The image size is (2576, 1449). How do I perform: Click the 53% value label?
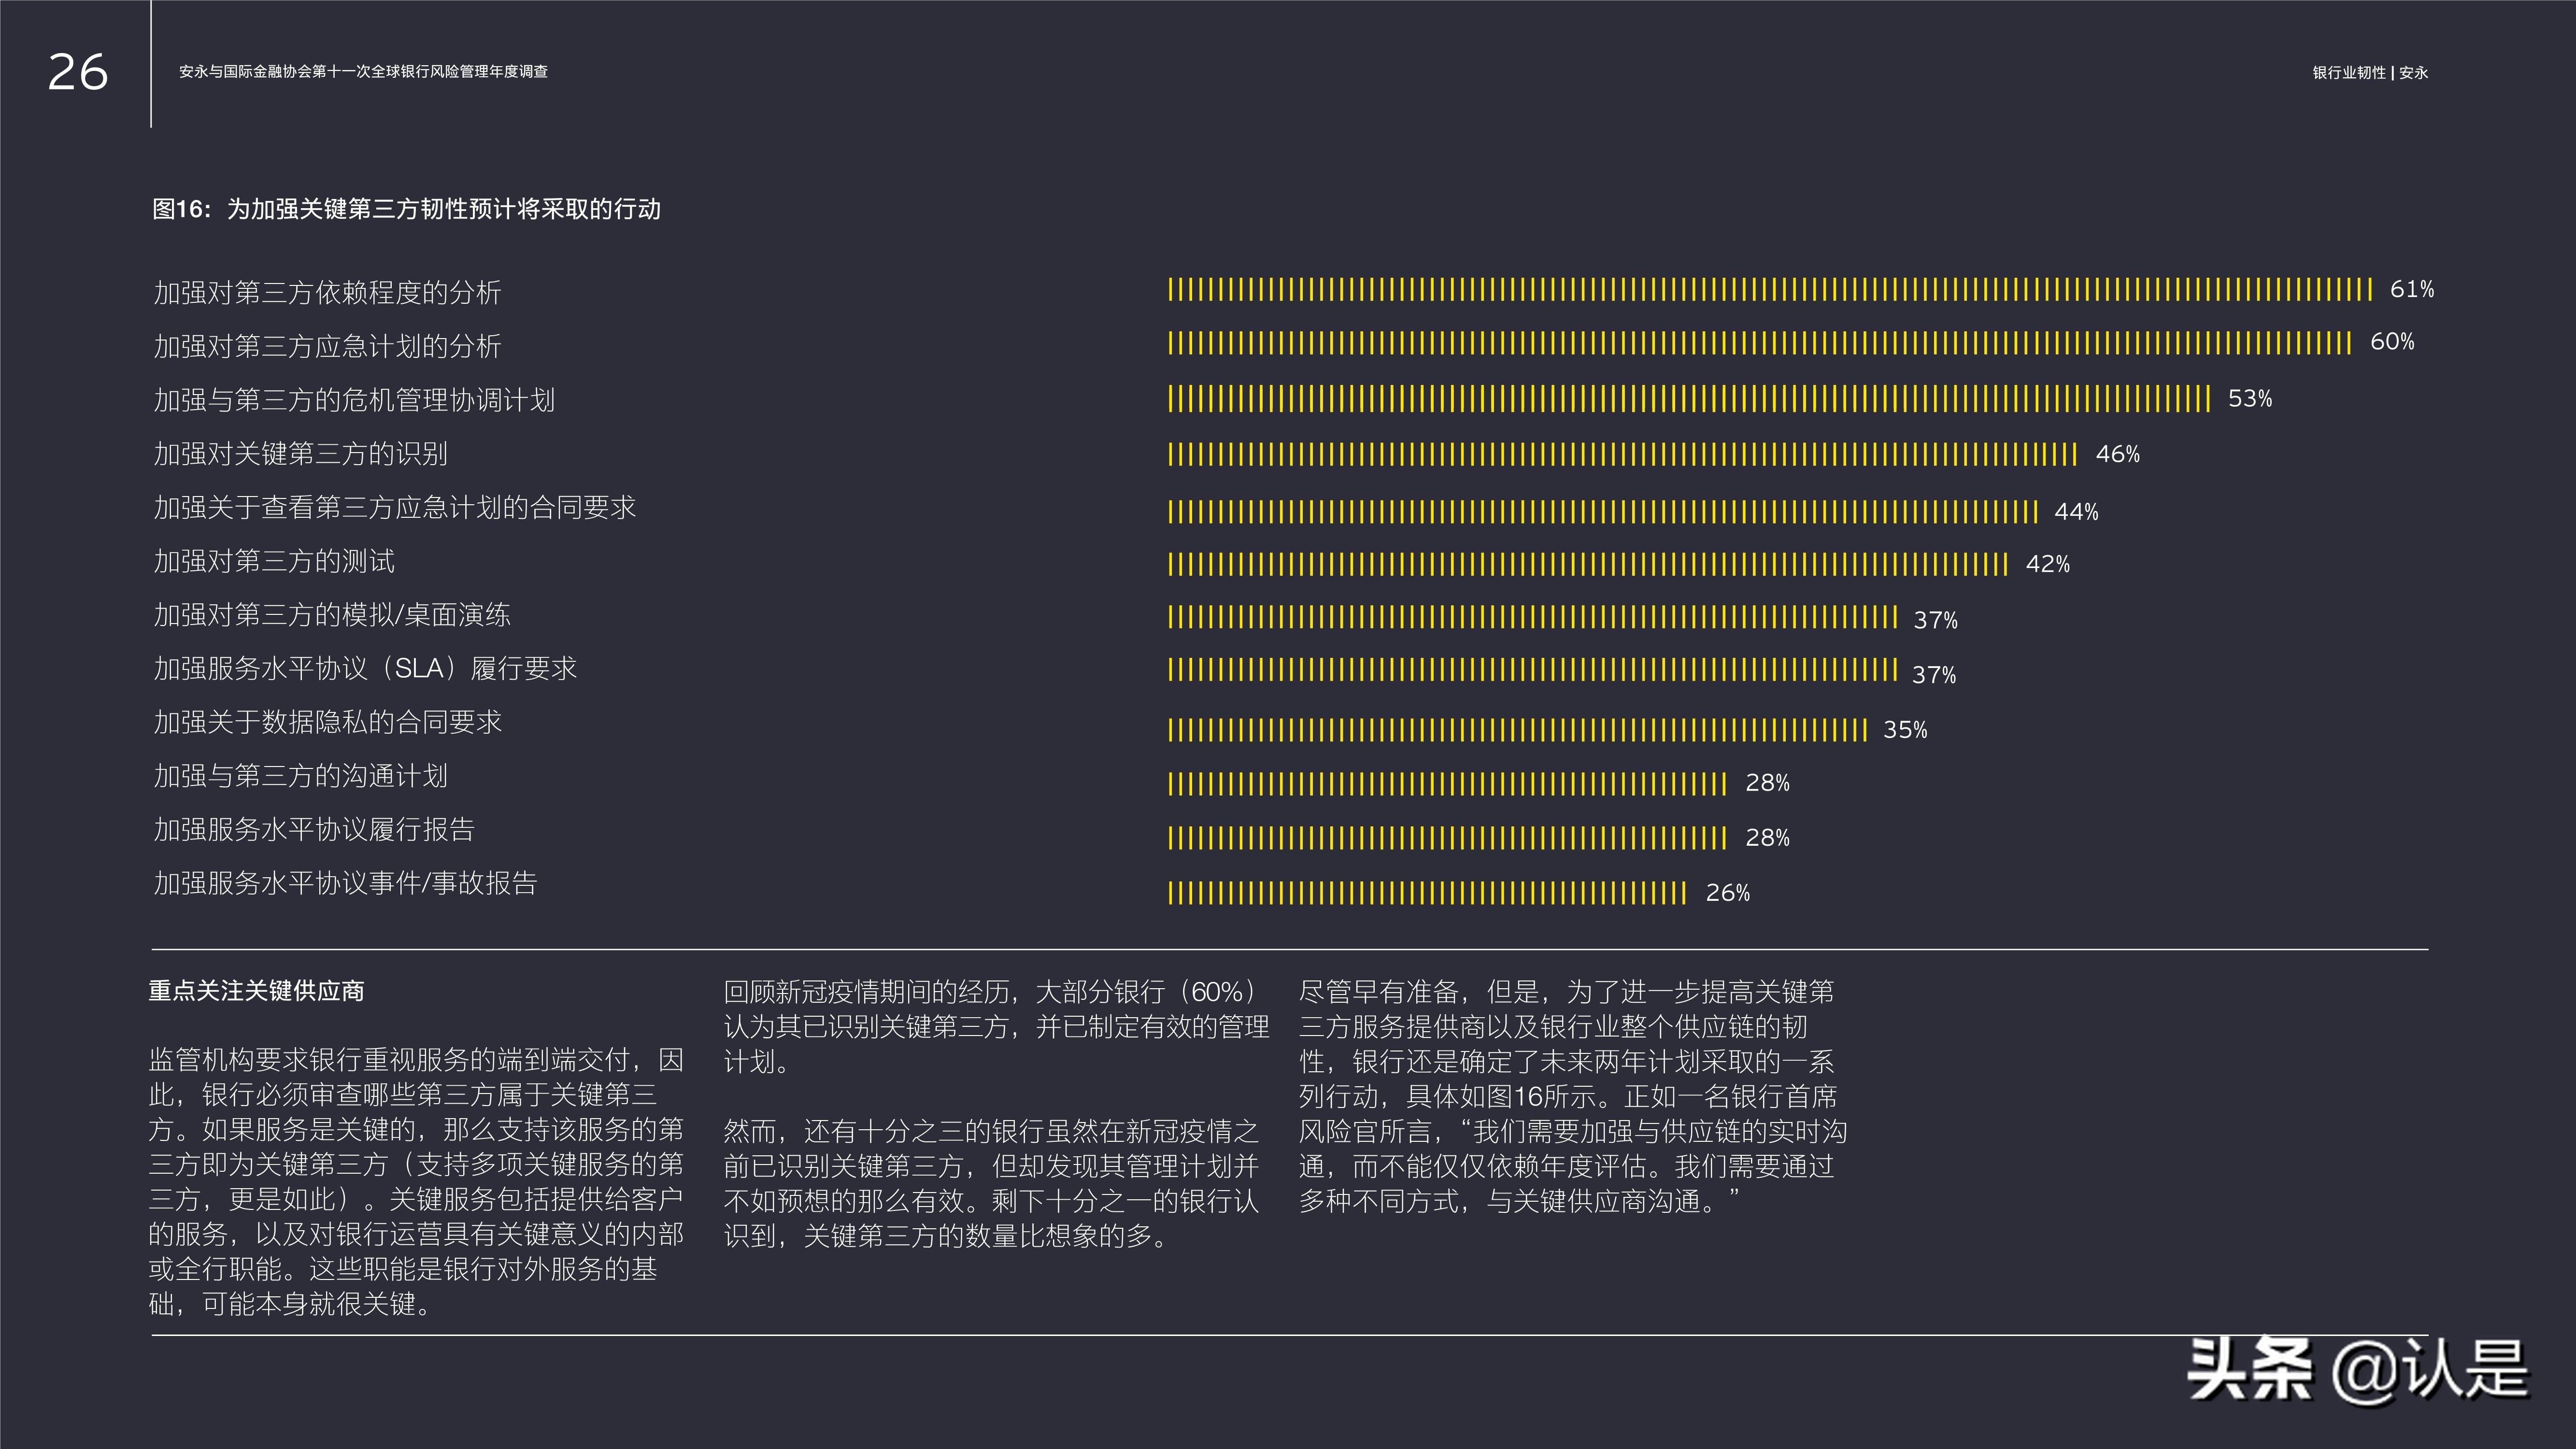pos(2249,399)
